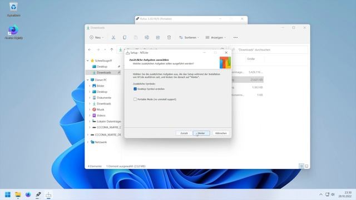This screenshot has height=200, width=356.
Task: Click the Copy icon in Explorer toolbar
Action: click(x=125, y=37)
